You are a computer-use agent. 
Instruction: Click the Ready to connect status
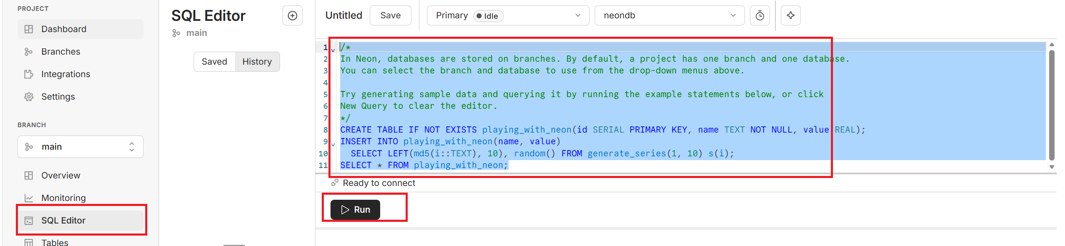coord(379,183)
